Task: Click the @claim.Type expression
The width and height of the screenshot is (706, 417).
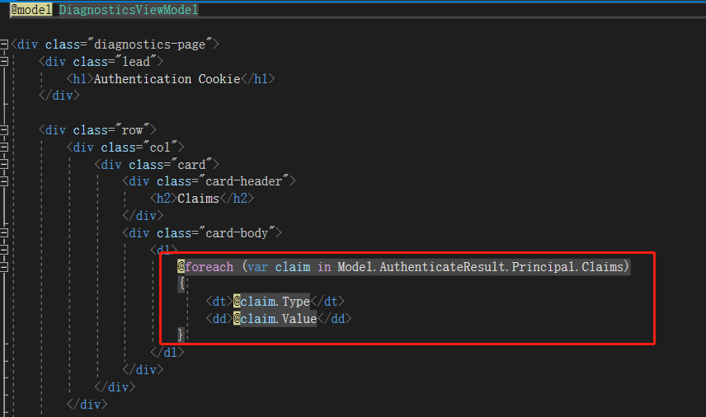Action: pyautogui.click(x=271, y=301)
